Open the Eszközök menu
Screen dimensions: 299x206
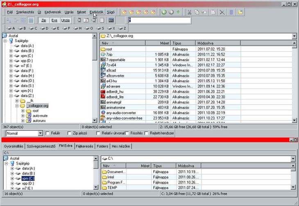(x=97, y=12)
